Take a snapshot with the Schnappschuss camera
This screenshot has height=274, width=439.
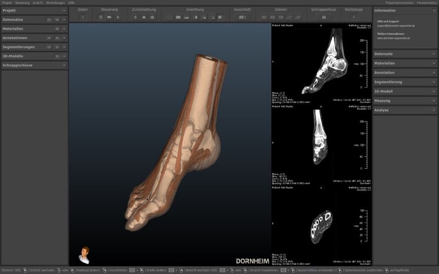pyautogui.click(x=324, y=17)
